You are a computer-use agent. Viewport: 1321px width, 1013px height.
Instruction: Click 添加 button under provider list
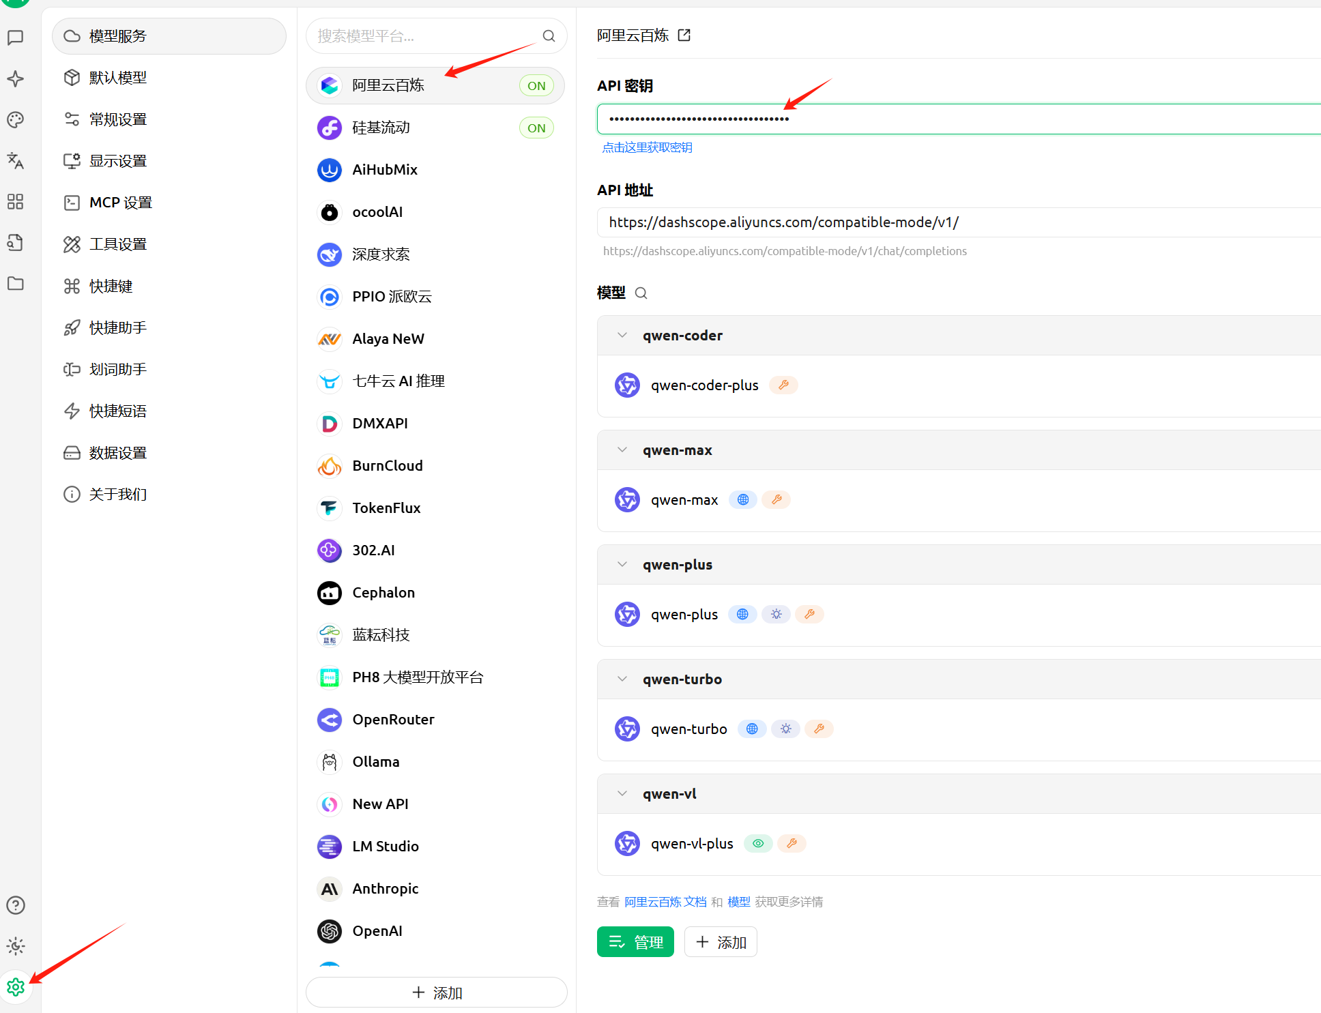[437, 993]
